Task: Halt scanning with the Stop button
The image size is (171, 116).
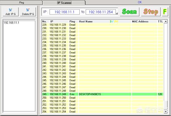Action: [151, 11]
